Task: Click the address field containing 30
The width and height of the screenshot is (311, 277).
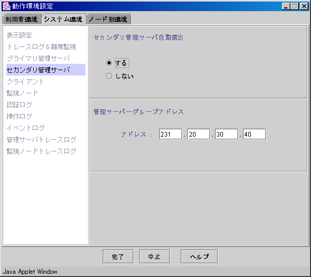Action: tap(227, 134)
